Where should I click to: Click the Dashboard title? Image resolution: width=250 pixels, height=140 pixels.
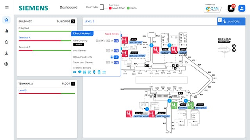point(69,7)
